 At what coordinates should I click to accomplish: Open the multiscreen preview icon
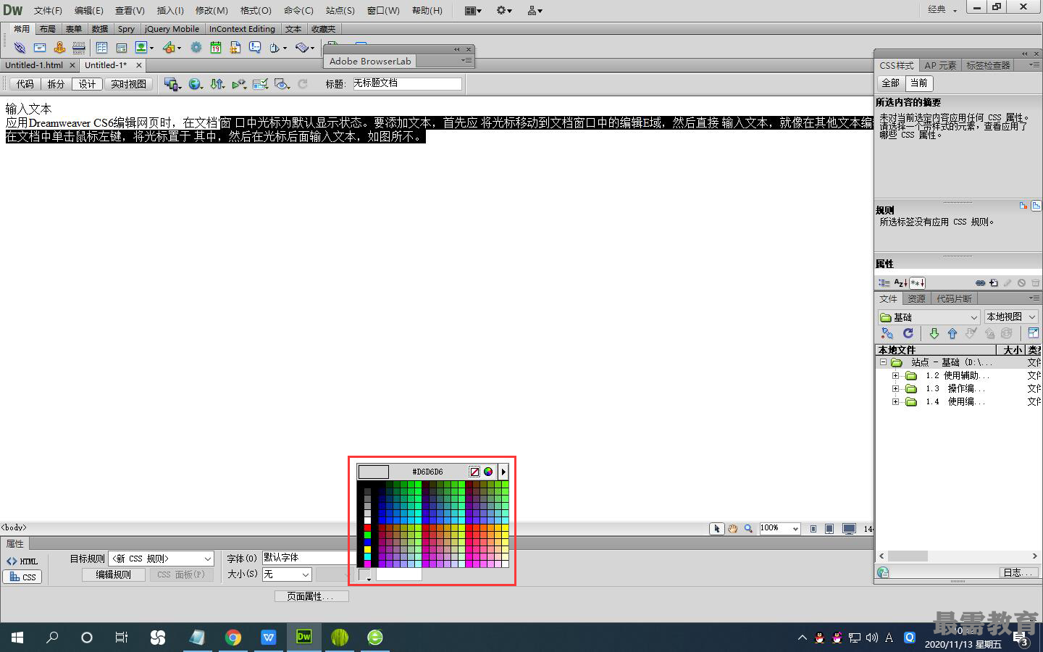tap(171, 84)
